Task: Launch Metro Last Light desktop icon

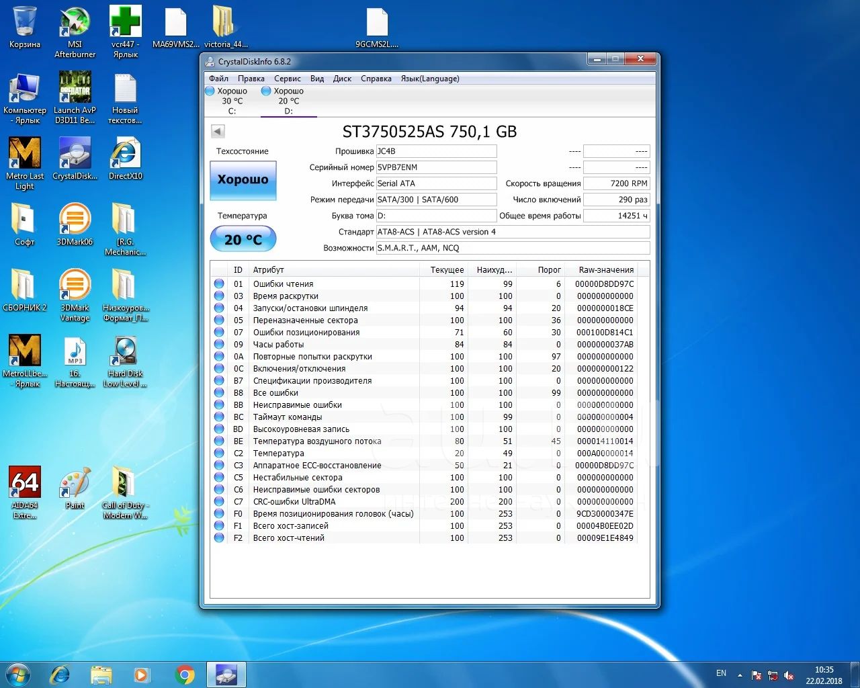Action: (x=25, y=163)
